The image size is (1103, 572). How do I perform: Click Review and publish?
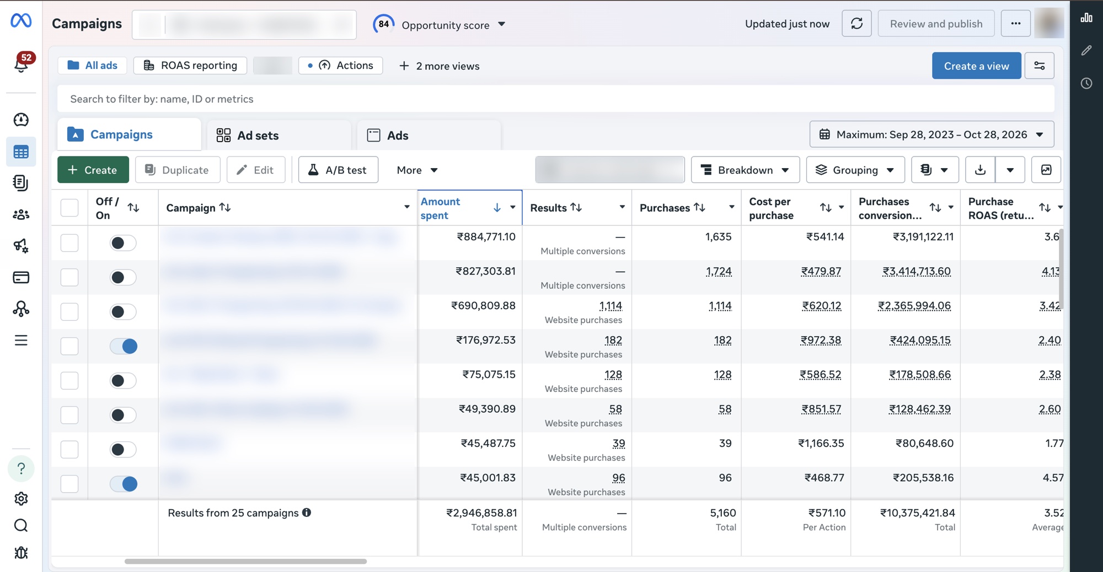click(936, 24)
